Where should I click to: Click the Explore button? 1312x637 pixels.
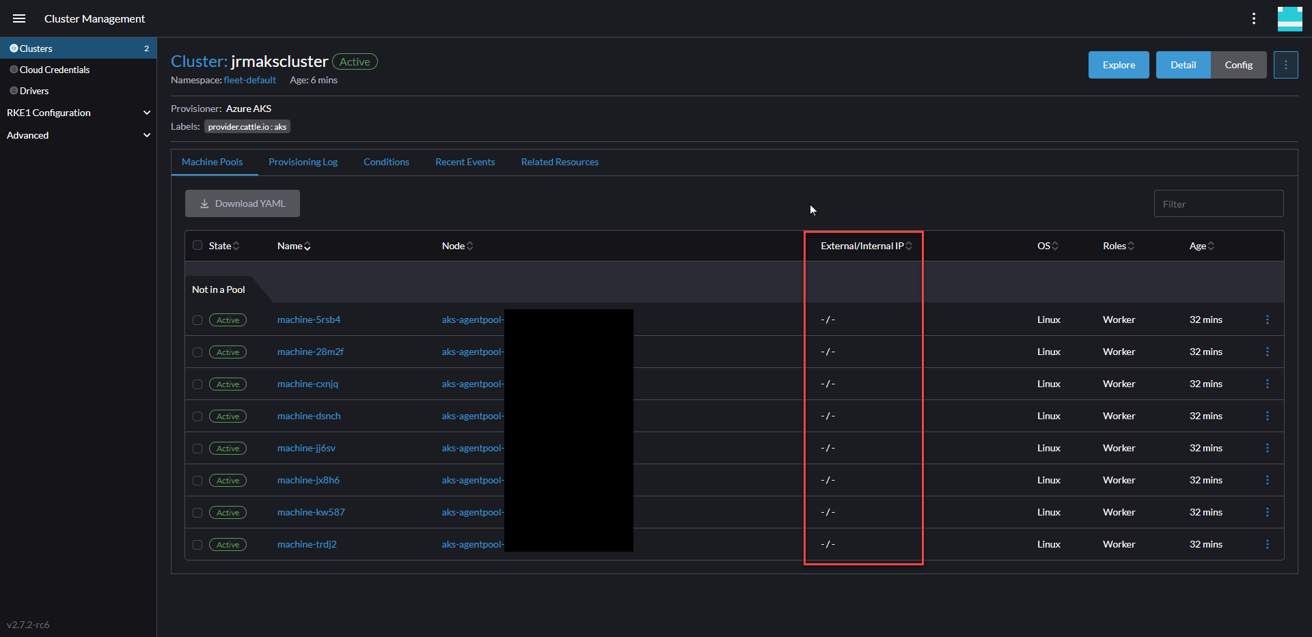tap(1119, 64)
